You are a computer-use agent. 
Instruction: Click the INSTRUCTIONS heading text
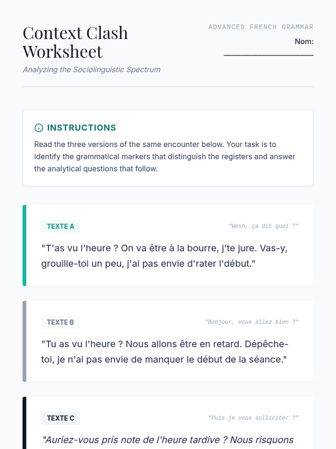[81, 128]
